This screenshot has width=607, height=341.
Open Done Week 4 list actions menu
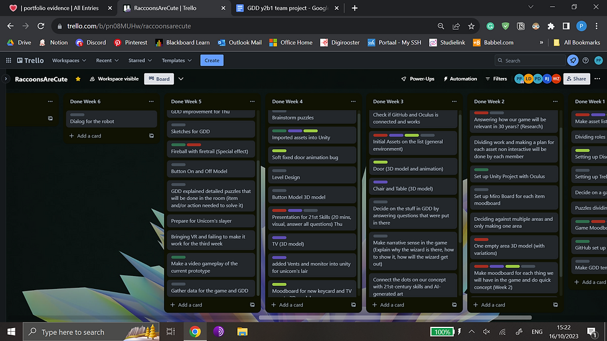pos(353,101)
